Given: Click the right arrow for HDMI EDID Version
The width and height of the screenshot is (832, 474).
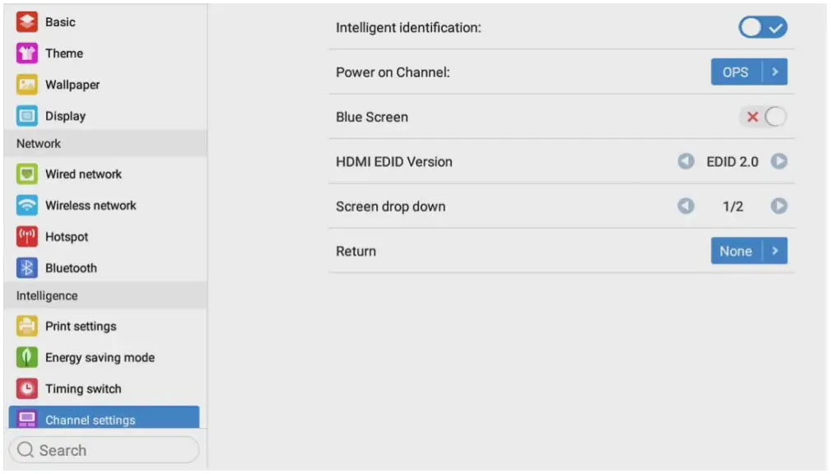Looking at the screenshot, I should pyautogui.click(x=779, y=162).
